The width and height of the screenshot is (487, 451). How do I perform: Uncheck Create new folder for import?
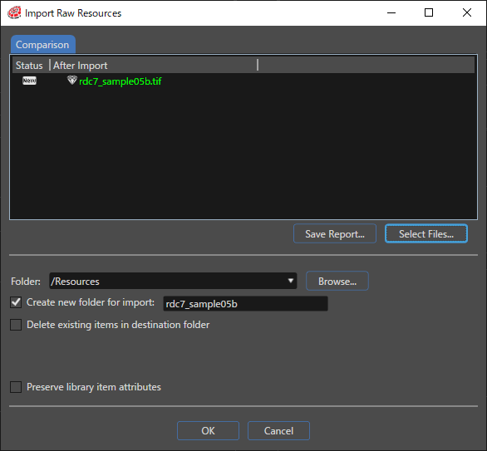[x=16, y=302]
